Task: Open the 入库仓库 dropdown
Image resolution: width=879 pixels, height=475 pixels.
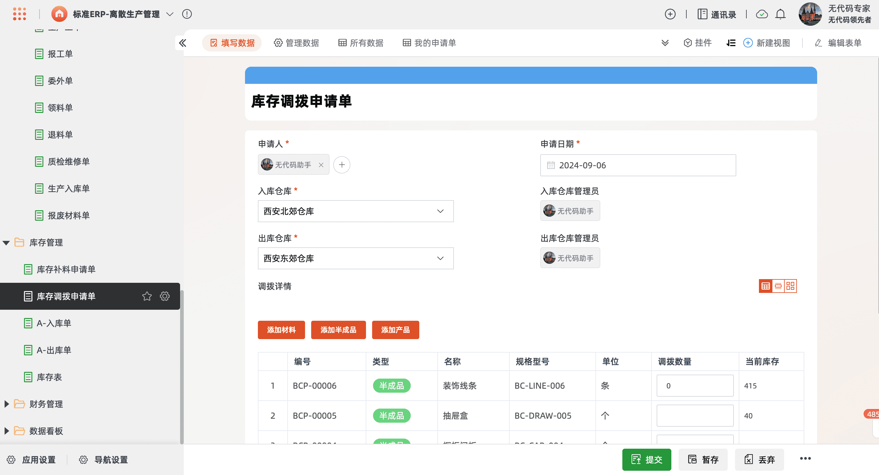Action: coord(355,211)
